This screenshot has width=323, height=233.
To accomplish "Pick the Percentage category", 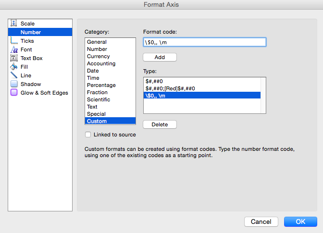I will [x=100, y=85].
